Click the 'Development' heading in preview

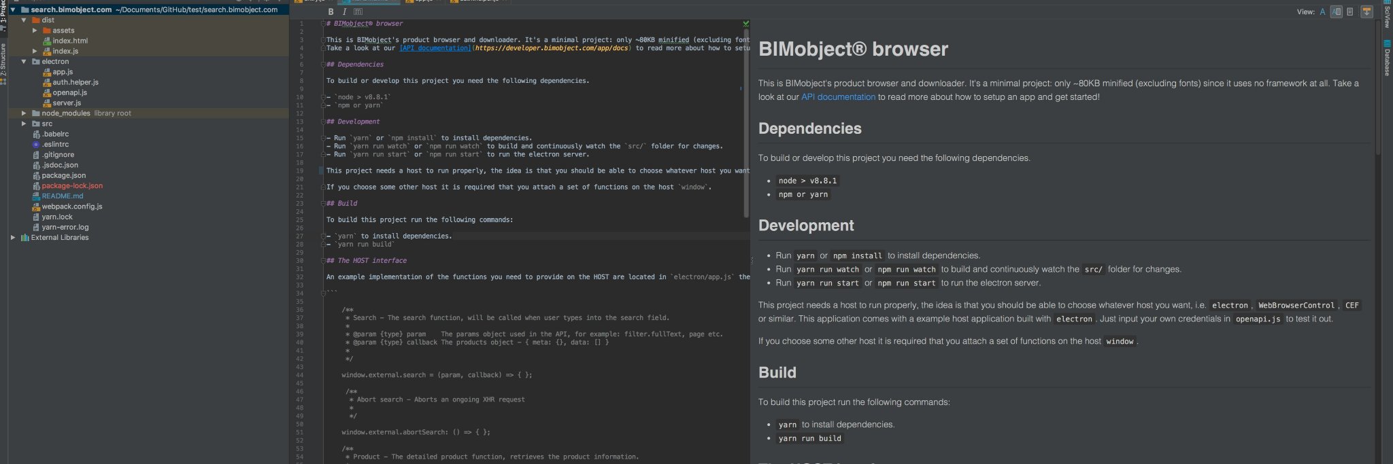pos(806,226)
